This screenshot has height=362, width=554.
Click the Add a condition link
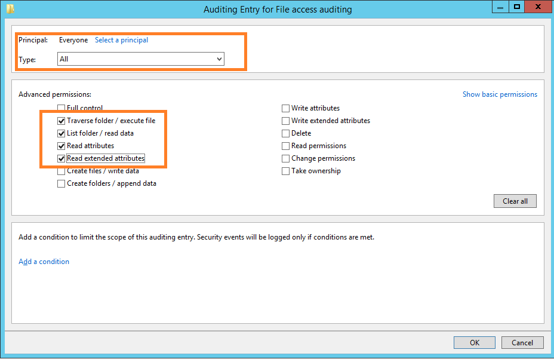(x=44, y=262)
